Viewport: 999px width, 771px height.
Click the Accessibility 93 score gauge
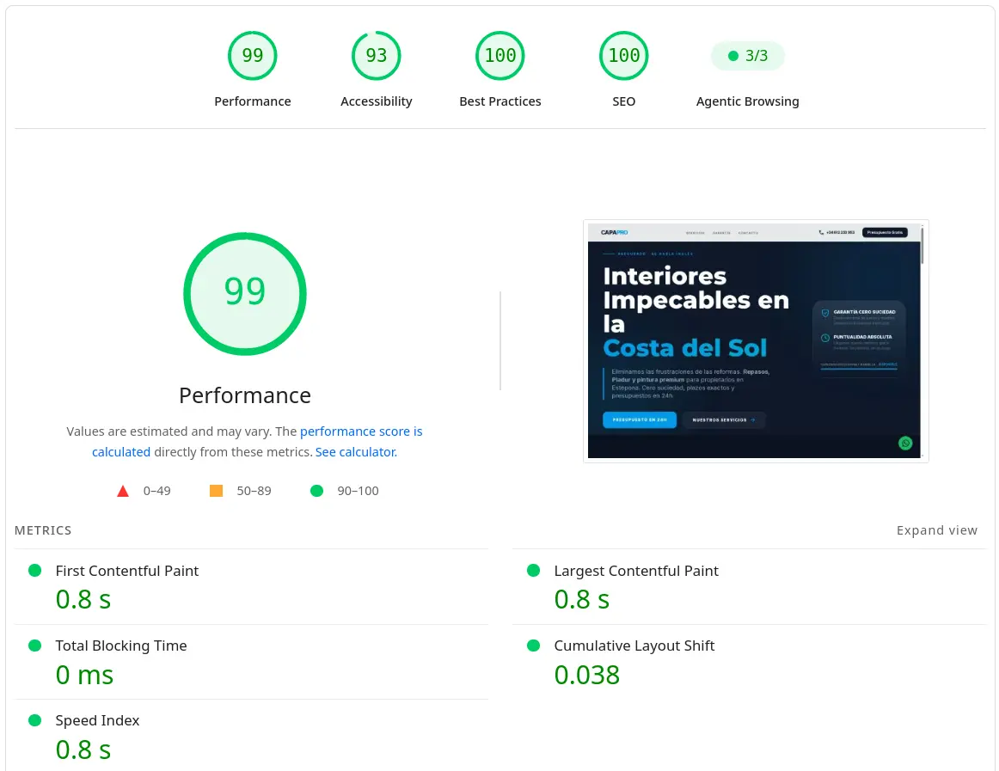(x=376, y=56)
